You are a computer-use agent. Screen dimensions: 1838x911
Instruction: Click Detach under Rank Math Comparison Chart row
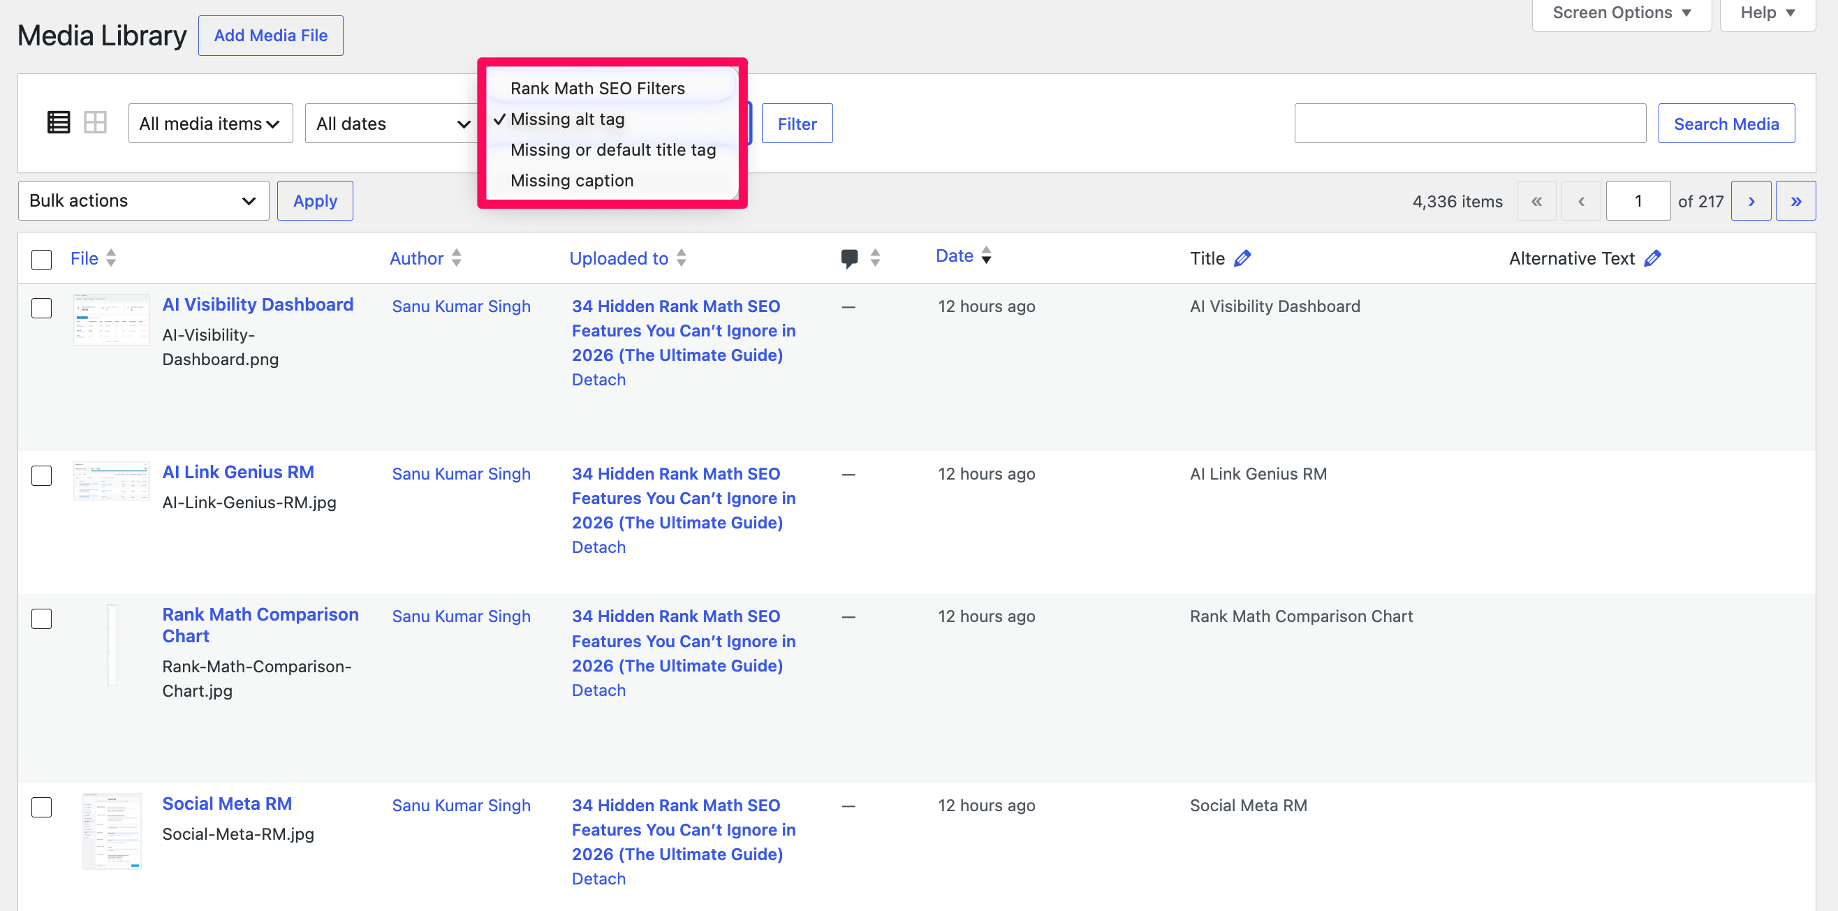tap(598, 690)
